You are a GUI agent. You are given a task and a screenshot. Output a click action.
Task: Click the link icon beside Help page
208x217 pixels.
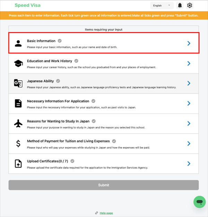tap(96, 213)
